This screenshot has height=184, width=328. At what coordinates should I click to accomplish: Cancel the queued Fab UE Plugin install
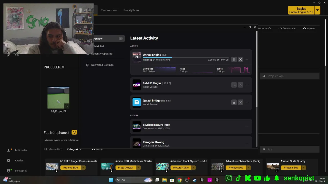(x=240, y=85)
